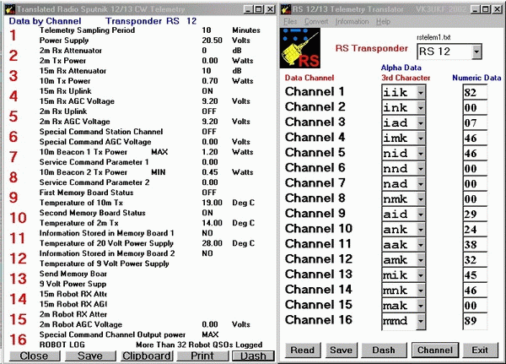Minimize the Translated Radio Sputnik window
Viewport: 506px width, 364px height.
[247, 9]
